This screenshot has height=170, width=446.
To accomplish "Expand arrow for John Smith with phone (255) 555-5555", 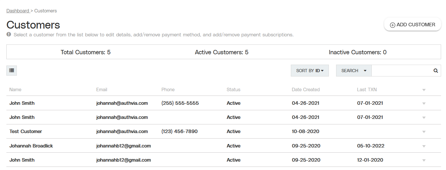I will [x=424, y=103].
